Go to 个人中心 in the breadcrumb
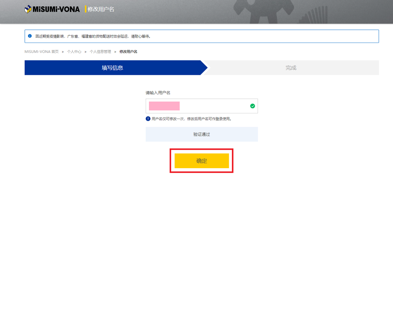Viewport: 393px width, 324px height. tap(74, 52)
